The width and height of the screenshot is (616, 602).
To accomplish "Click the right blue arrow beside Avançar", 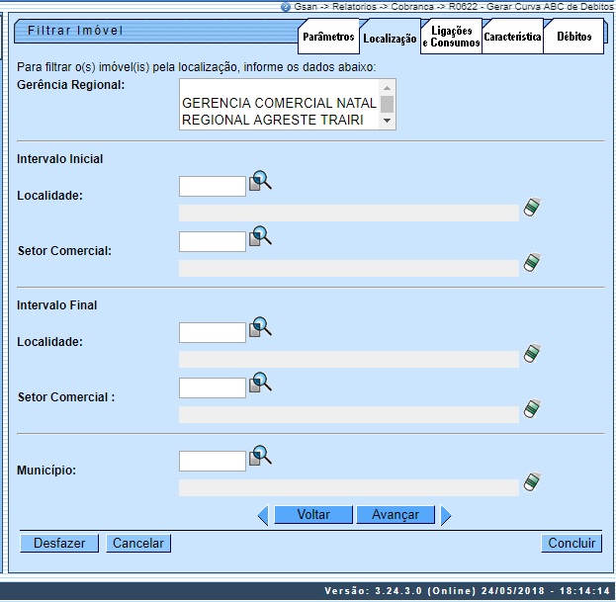I will (x=446, y=515).
